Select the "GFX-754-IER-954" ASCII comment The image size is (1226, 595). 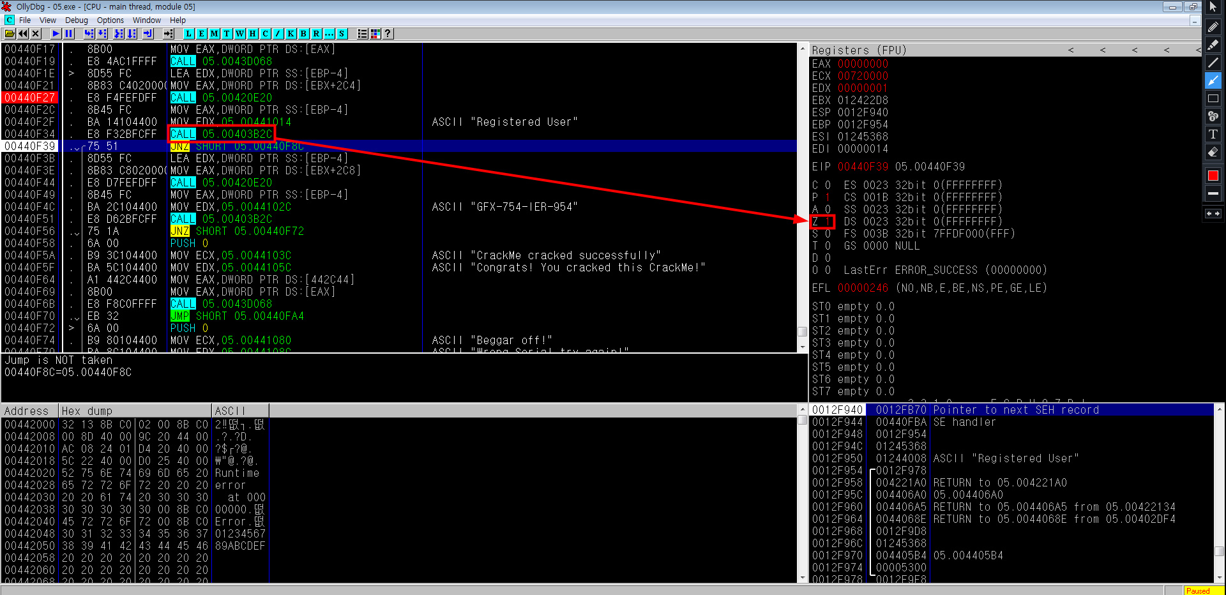(x=504, y=207)
